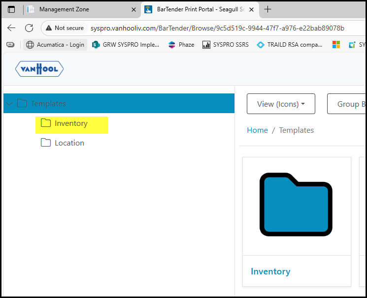
Task: Collapse the Templates tree node chevron
Action: [10, 104]
